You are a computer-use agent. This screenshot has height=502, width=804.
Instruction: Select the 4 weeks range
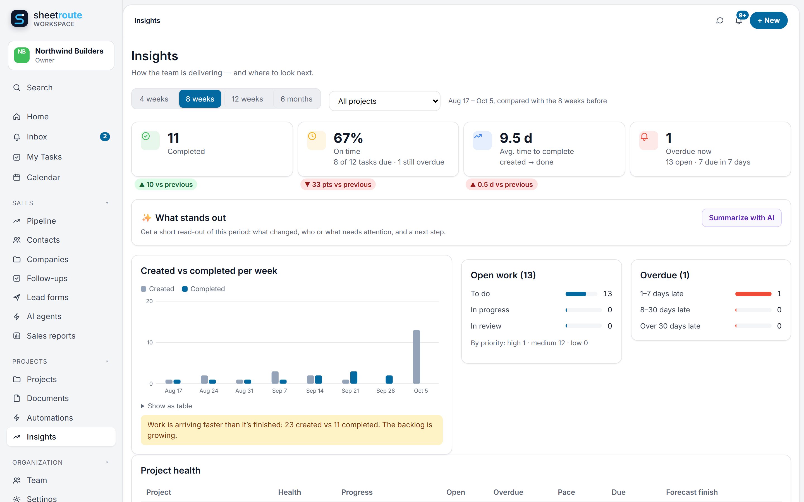(154, 99)
